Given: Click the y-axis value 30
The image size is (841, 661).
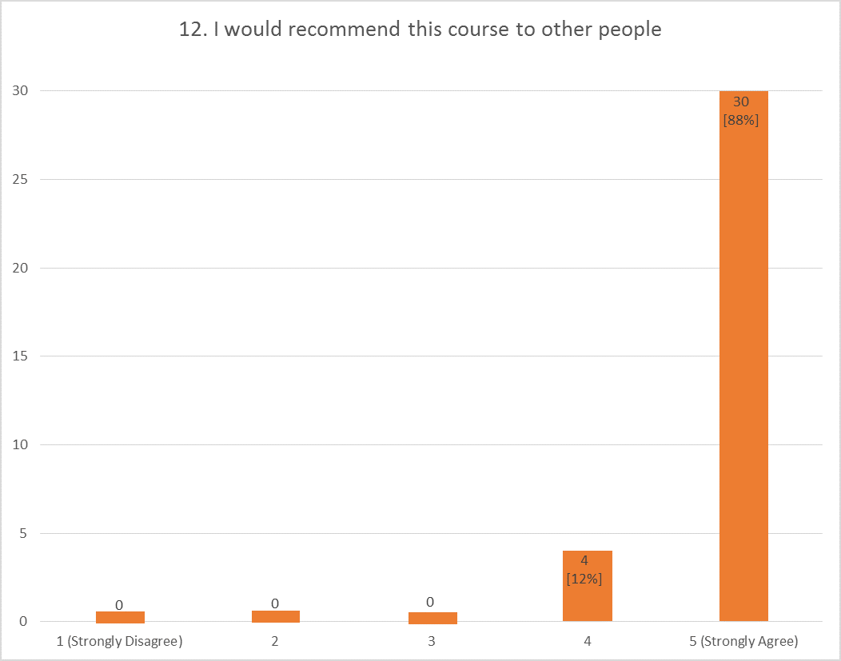Looking at the screenshot, I should click(x=20, y=90).
